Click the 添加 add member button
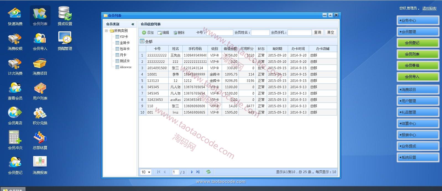Screen dimensions: 442x191 tap(148, 33)
